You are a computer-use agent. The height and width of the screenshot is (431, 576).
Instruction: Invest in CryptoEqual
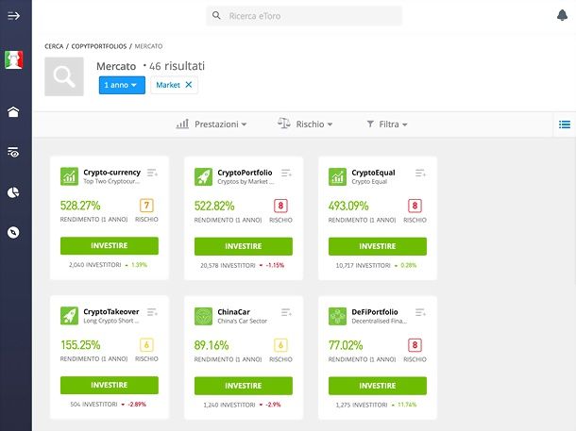pos(378,246)
